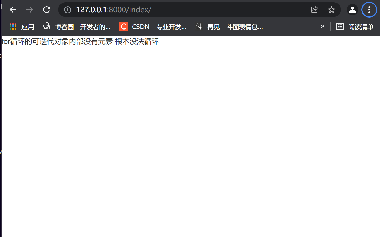380x237 pixels.
Task: Open 阅读清单 reading list
Action: [x=355, y=27]
